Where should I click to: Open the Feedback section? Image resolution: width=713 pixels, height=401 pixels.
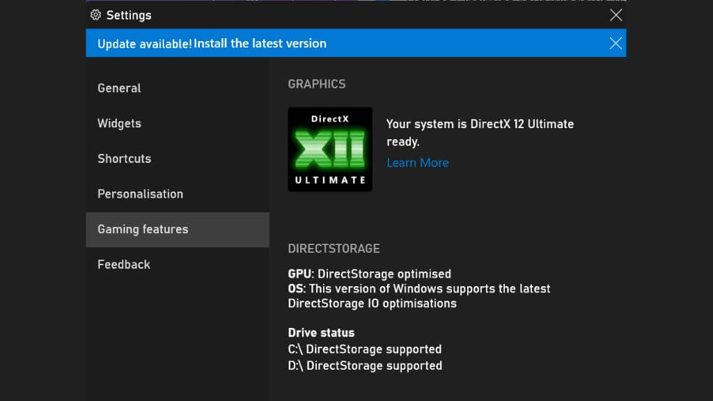coord(124,265)
